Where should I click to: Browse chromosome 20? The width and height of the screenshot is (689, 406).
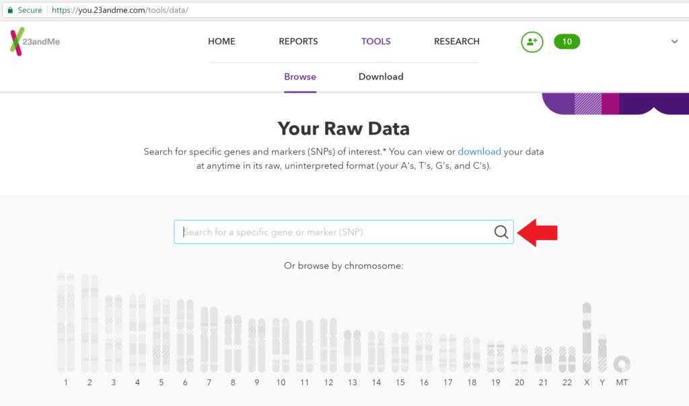tap(519, 358)
